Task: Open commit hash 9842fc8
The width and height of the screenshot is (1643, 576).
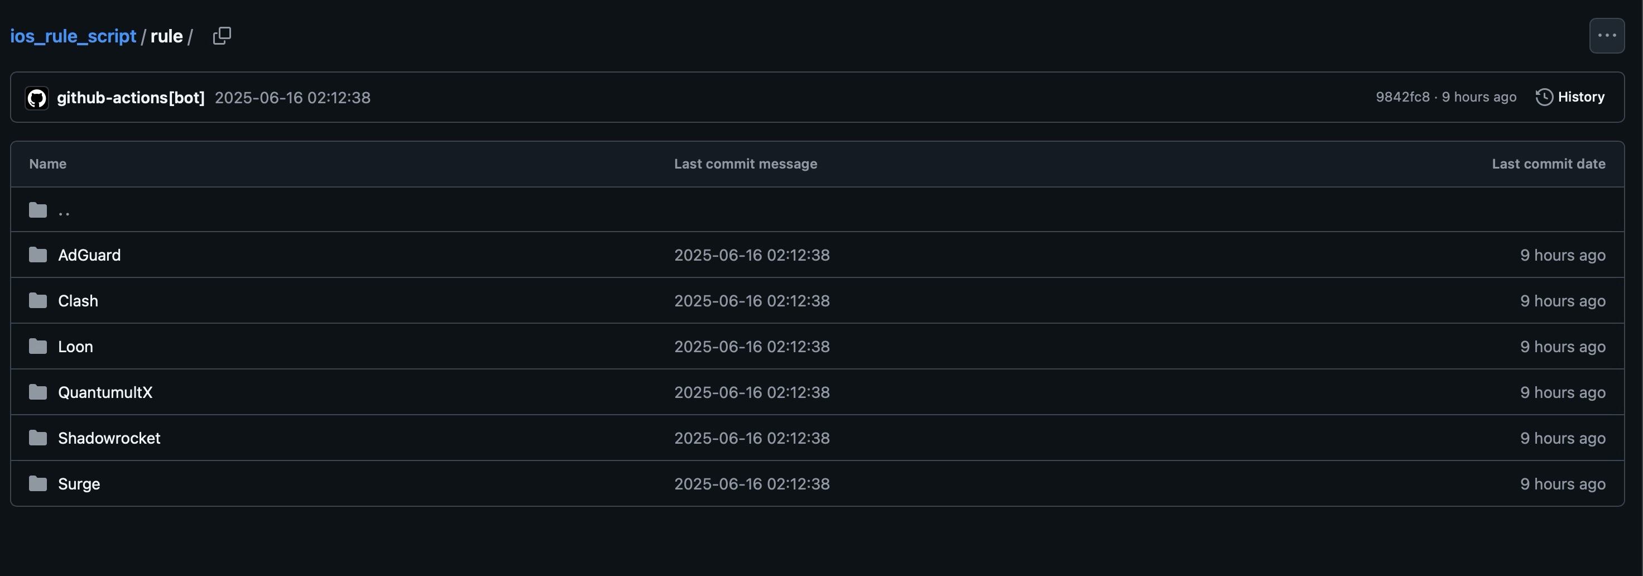Action: click(1402, 97)
